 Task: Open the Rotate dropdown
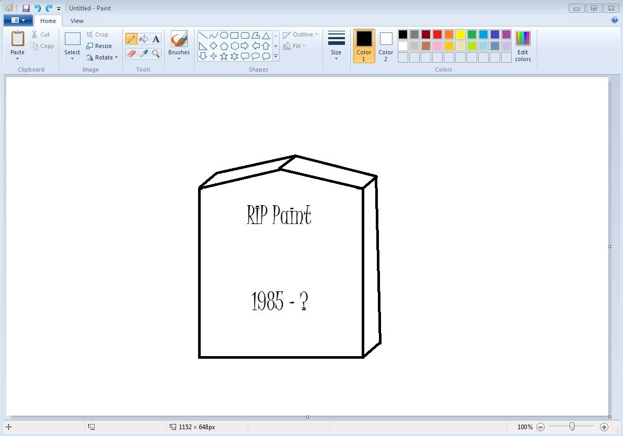click(x=102, y=57)
